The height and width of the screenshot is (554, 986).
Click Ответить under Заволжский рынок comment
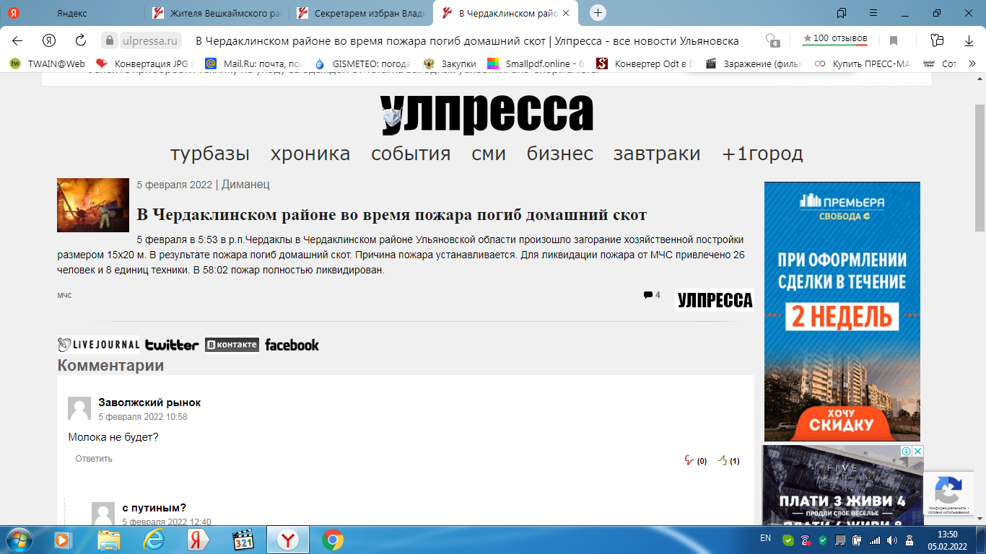pos(94,459)
